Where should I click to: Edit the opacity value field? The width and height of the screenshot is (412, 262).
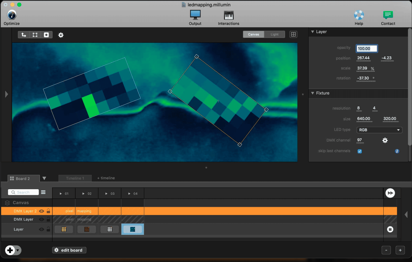click(367, 49)
